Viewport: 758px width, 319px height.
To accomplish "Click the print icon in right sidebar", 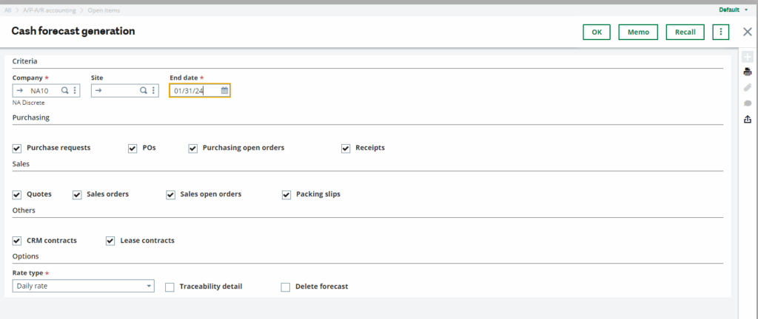I will [748, 72].
